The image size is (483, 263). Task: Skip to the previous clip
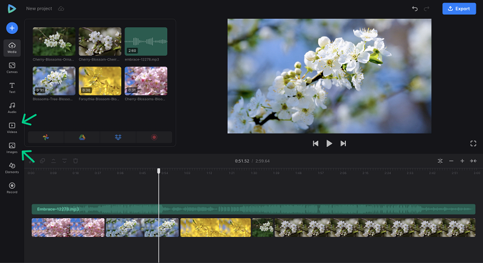click(315, 143)
